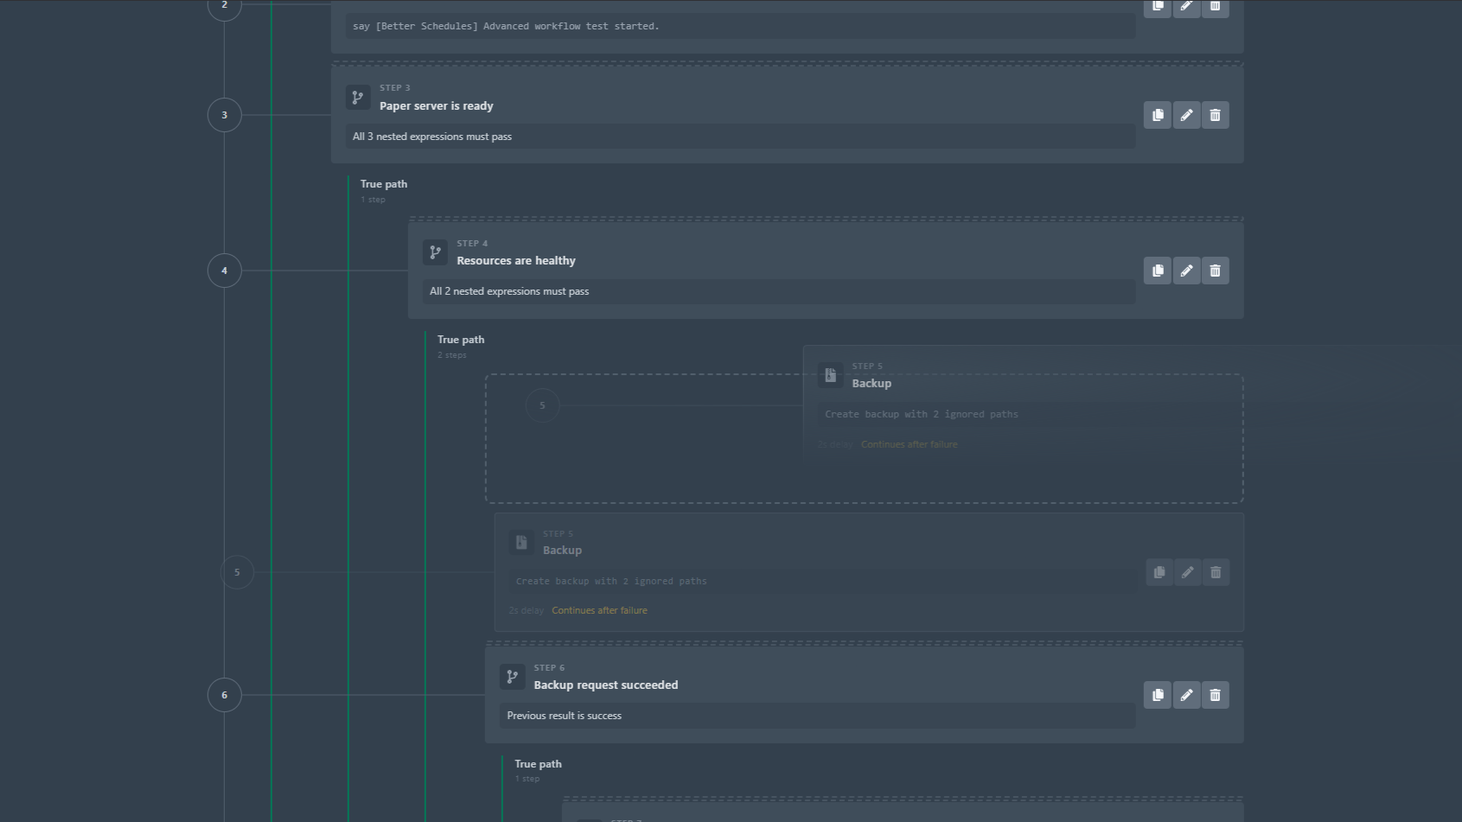Screen dimensions: 1462x822
Task: Click the True path label under Step 3
Action: 384,184
